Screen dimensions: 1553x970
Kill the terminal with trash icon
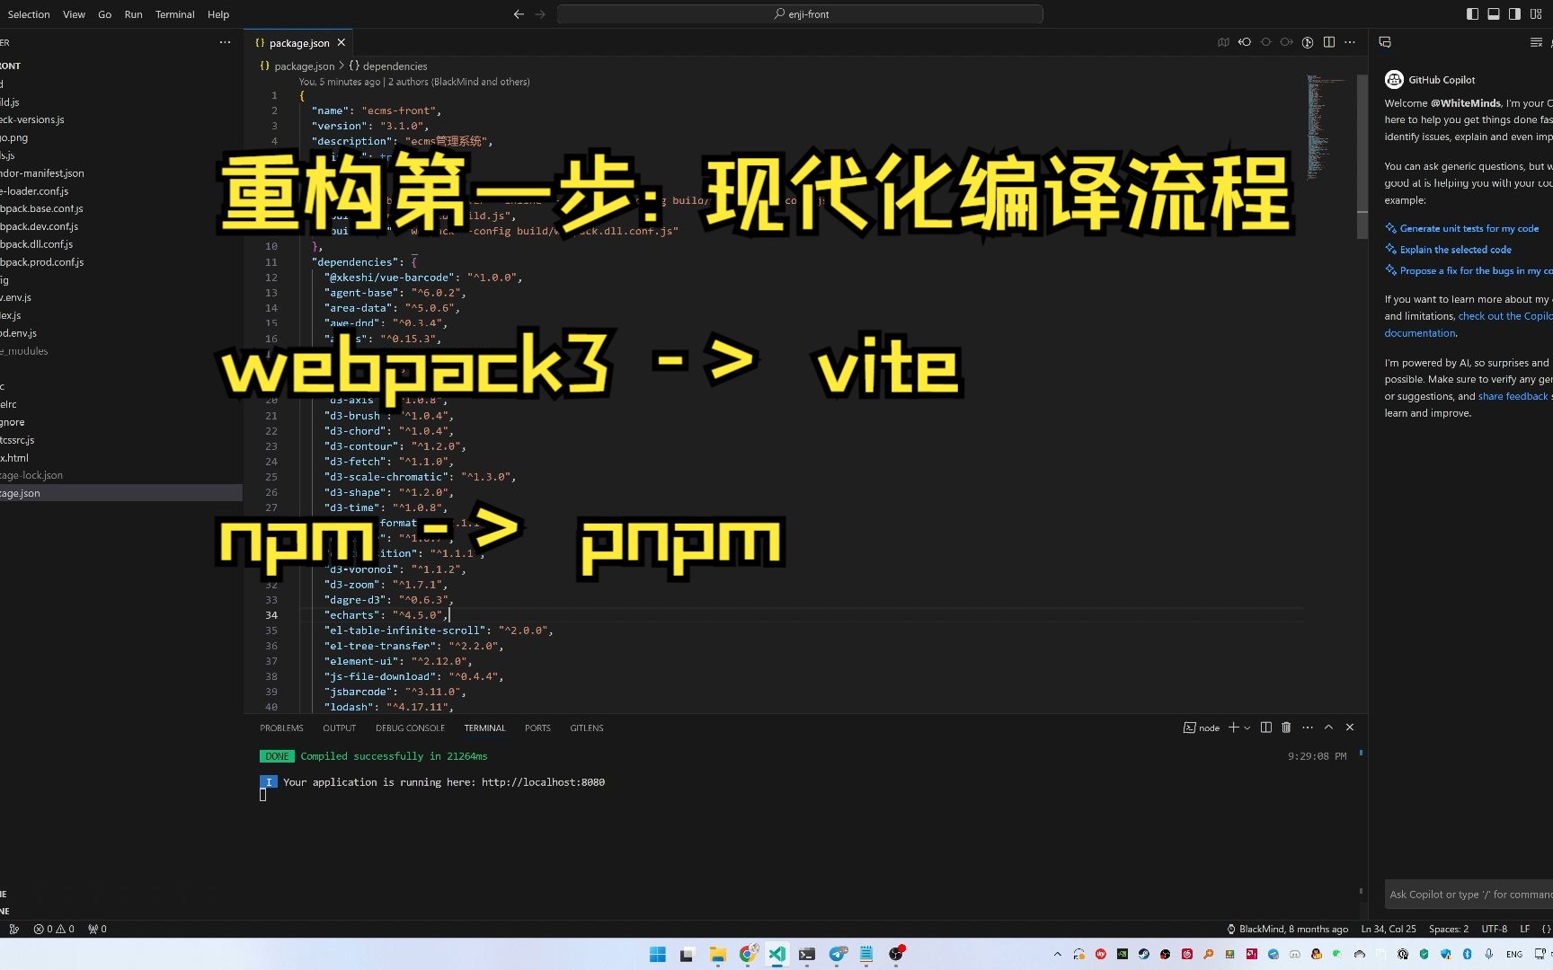click(1286, 727)
